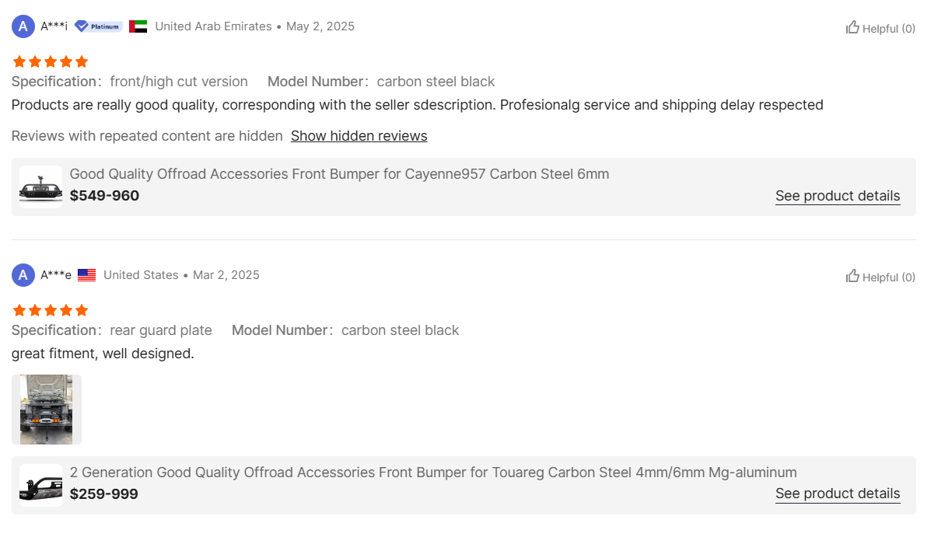Open the review photo from A***e
Screen dimensions: 931x537
47,410
